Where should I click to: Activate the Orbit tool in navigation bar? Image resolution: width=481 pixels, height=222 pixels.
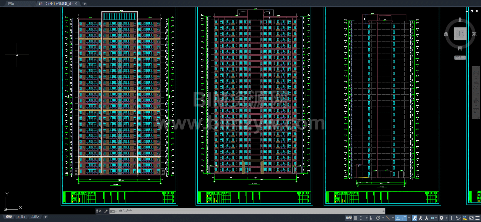point(476,101)
